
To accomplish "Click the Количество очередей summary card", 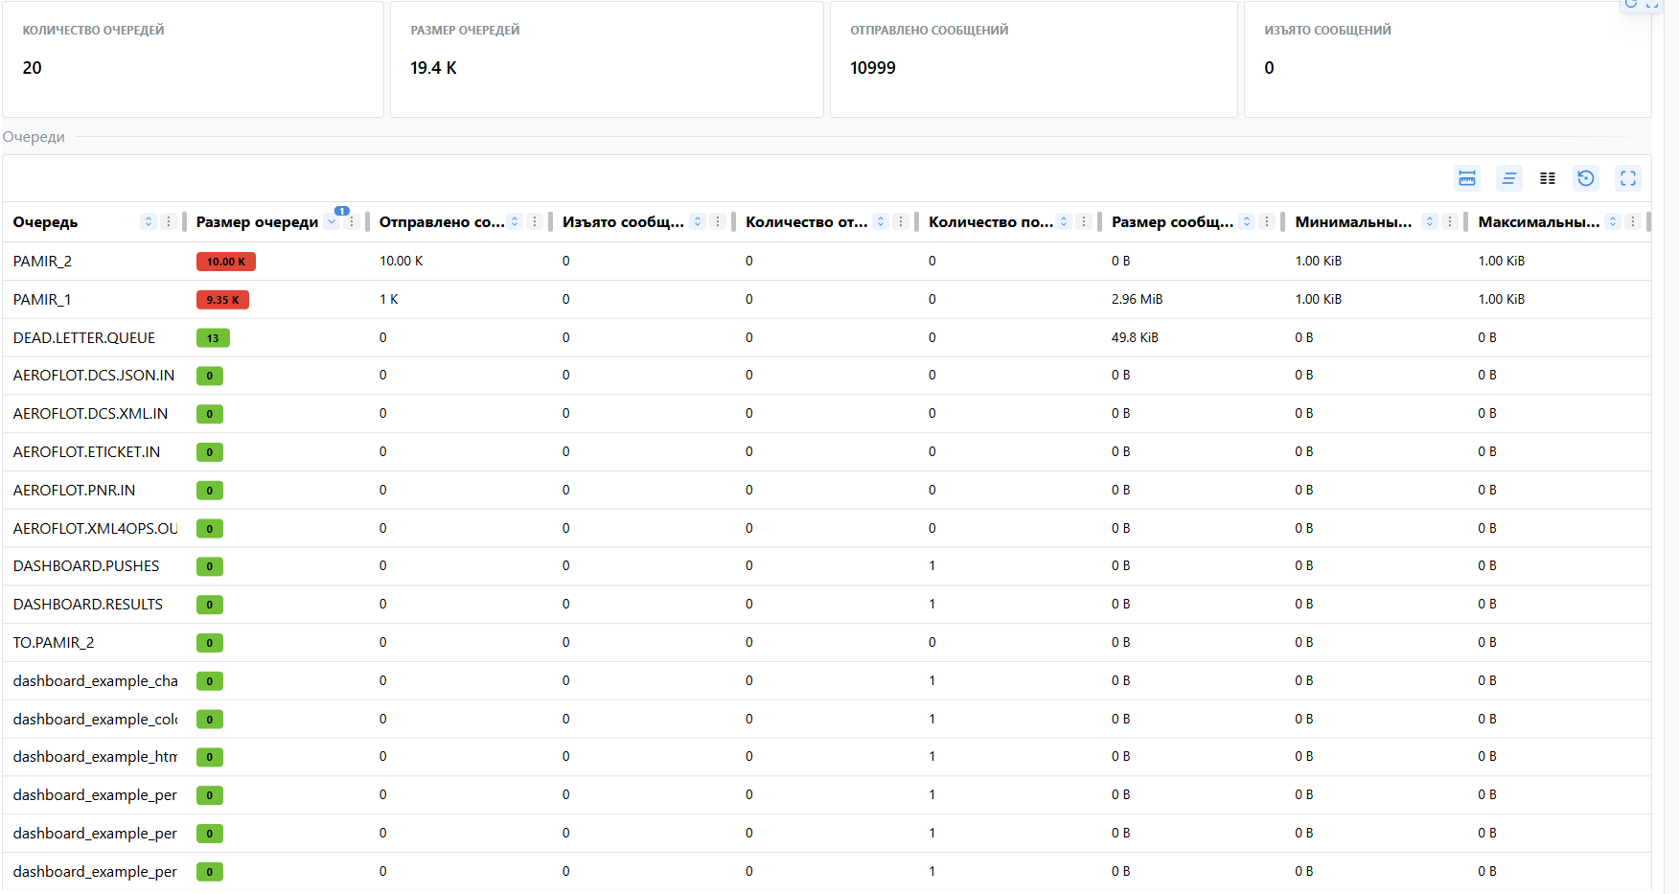I will (x=193, y=59).
